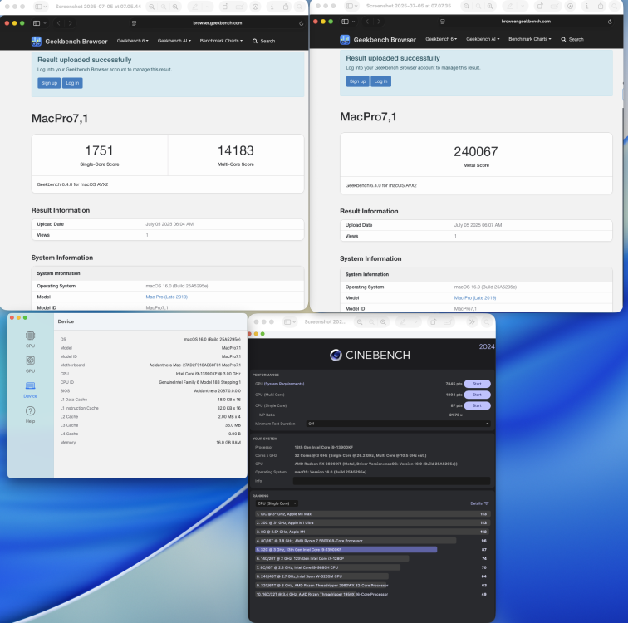The height and width of the screenshot is (623, 628).
Task: Open the CPU (Single Core) ranking dropdown
Action: pos(277,503)
